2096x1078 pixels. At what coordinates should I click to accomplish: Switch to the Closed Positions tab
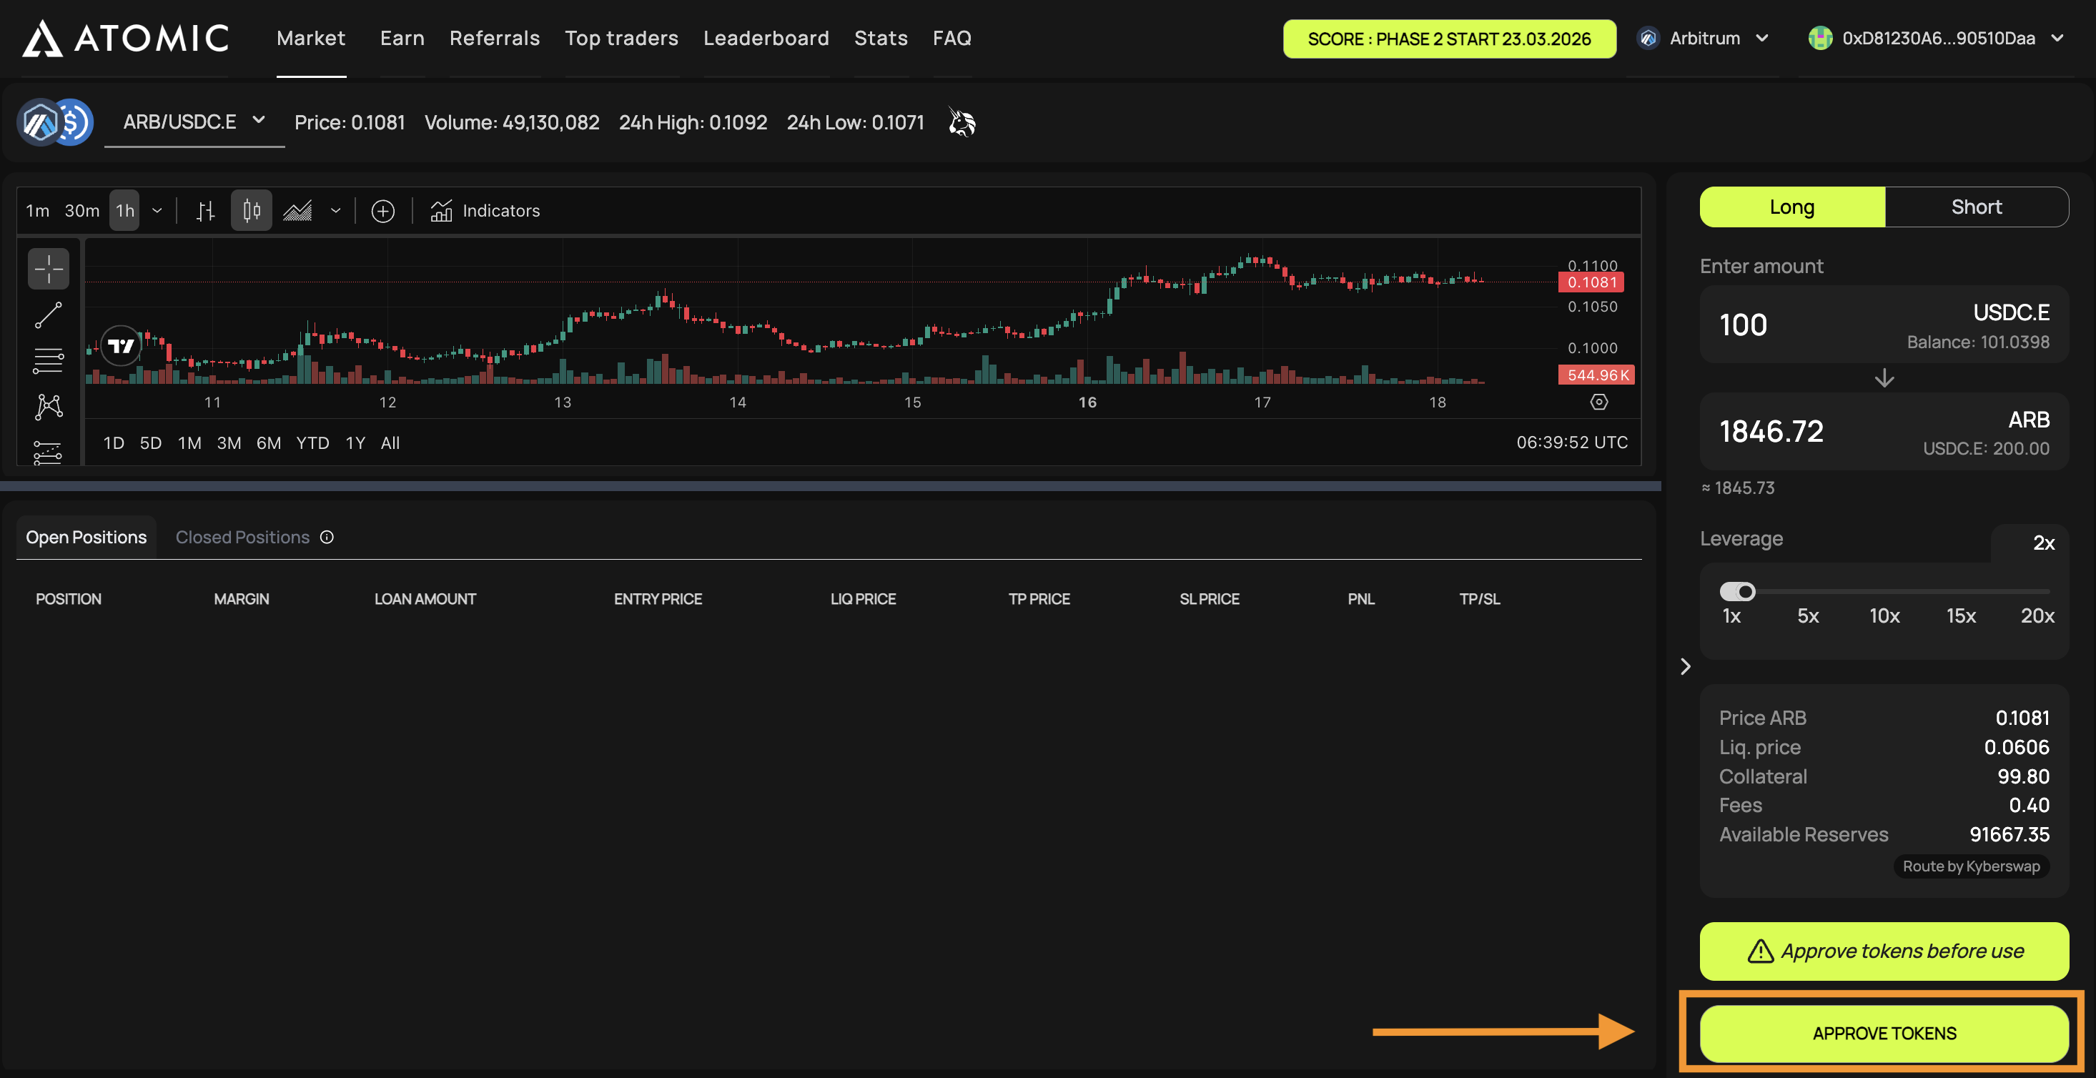click(242, 537)
